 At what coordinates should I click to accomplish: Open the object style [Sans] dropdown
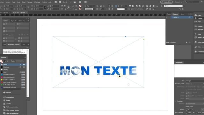pos(184,6)
